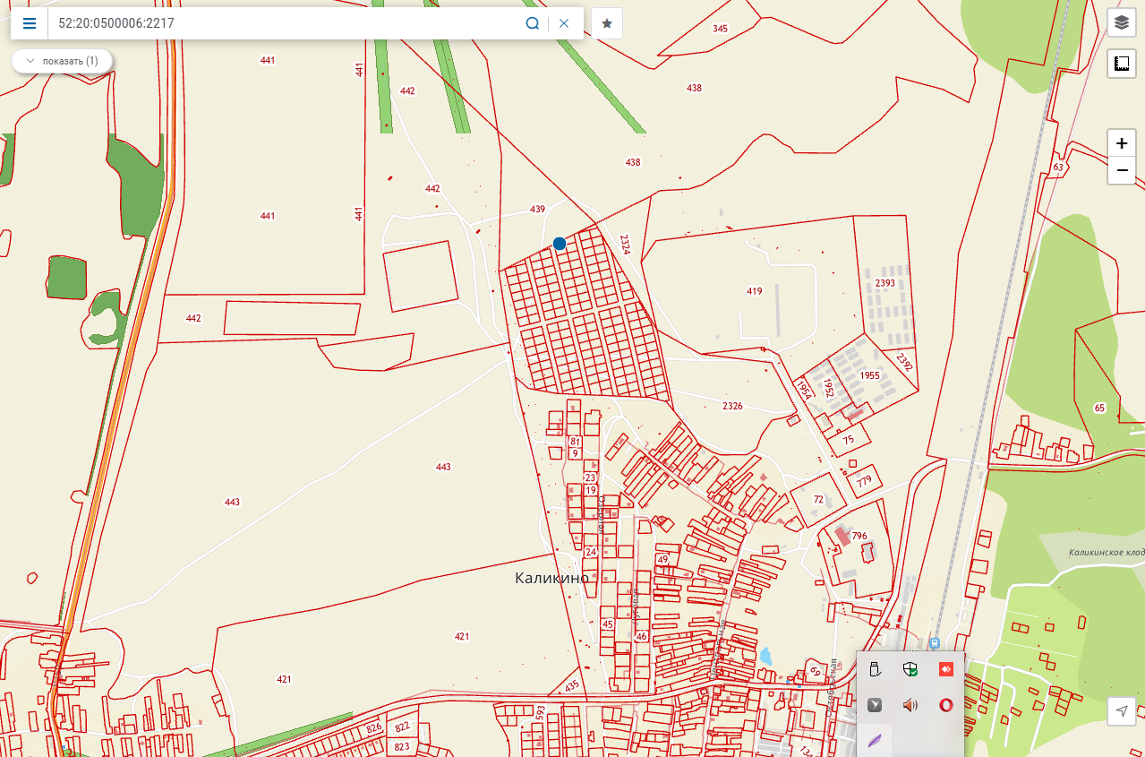Open the hamburger main menu
Screen dimensions: 1145x757
pyautogui.click(x=30, y=23)
